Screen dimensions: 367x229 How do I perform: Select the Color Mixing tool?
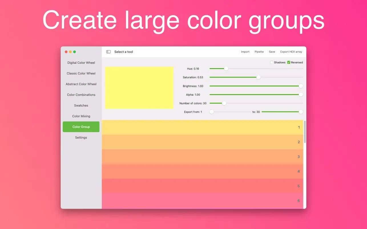pyautogui.click(x=81, y=116)
